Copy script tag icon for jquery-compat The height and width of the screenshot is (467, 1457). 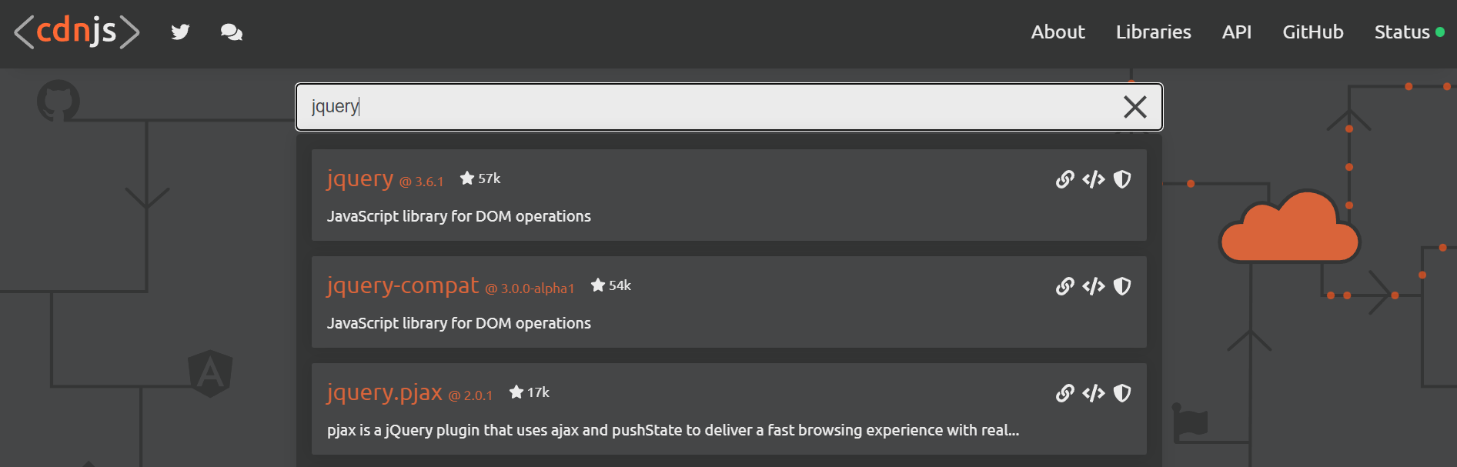coord(1094,286)
